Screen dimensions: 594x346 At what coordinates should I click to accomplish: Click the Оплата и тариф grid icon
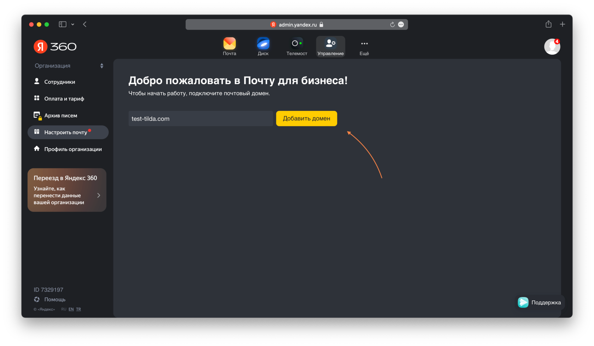pyautogui.click(x=37, y=98)
